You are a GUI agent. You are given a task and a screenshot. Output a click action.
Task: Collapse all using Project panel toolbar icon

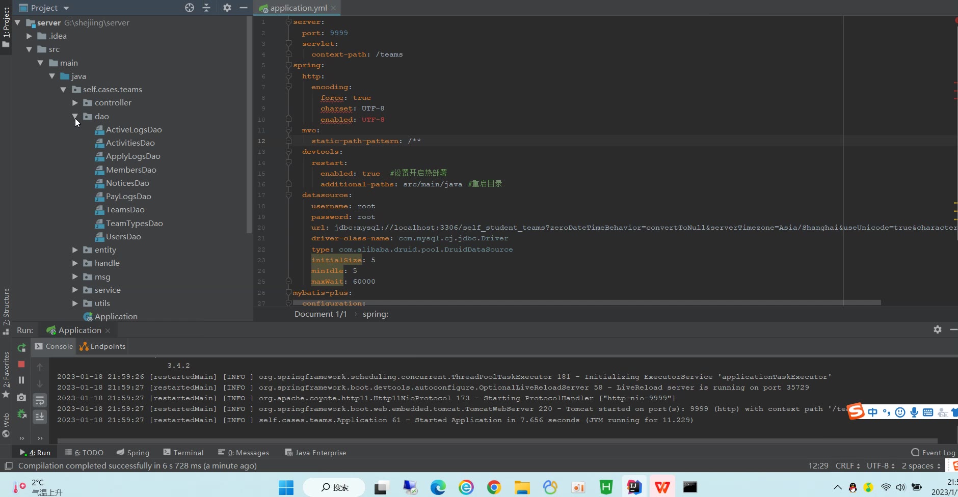pyautogui.click(x=206, y=8)
